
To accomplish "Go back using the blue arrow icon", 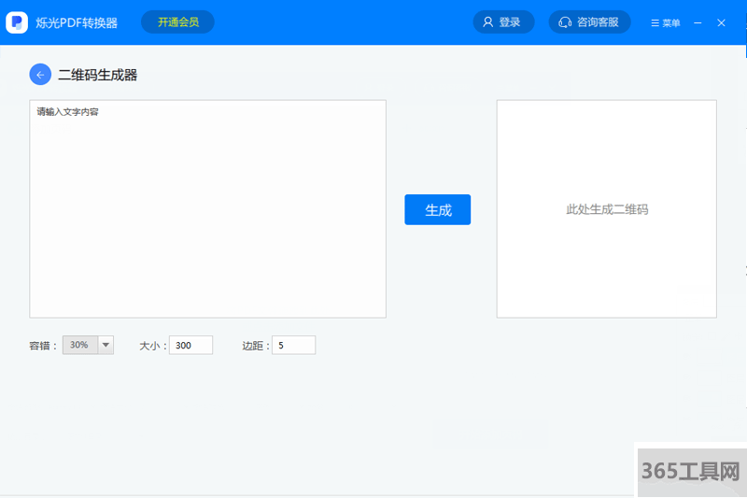I will click(40, 75).
